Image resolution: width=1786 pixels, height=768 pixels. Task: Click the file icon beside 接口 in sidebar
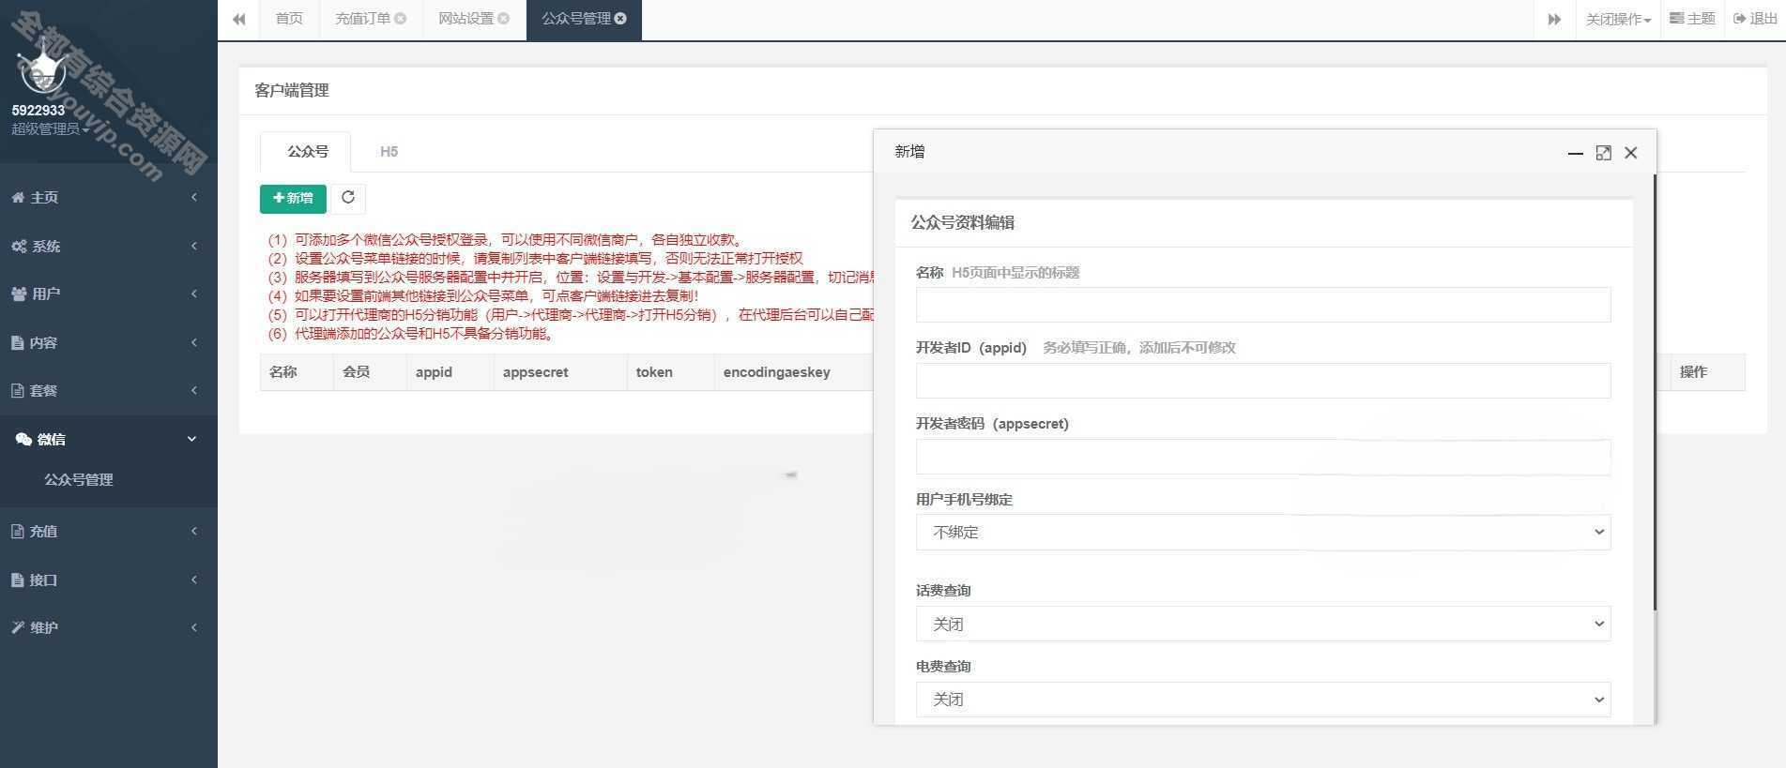[x=17, y=580]
